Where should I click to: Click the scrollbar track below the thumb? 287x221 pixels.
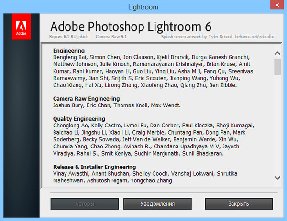(277, 124)
